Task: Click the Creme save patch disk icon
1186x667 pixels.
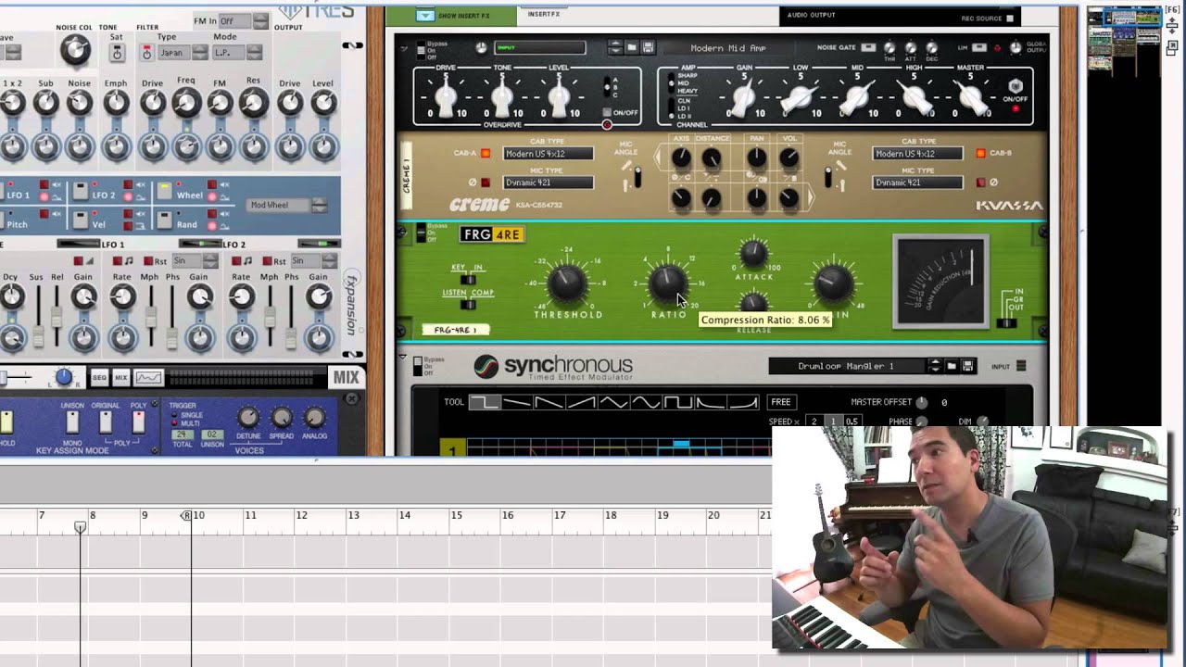Action: pyautogui.click(x=648, y=47)
